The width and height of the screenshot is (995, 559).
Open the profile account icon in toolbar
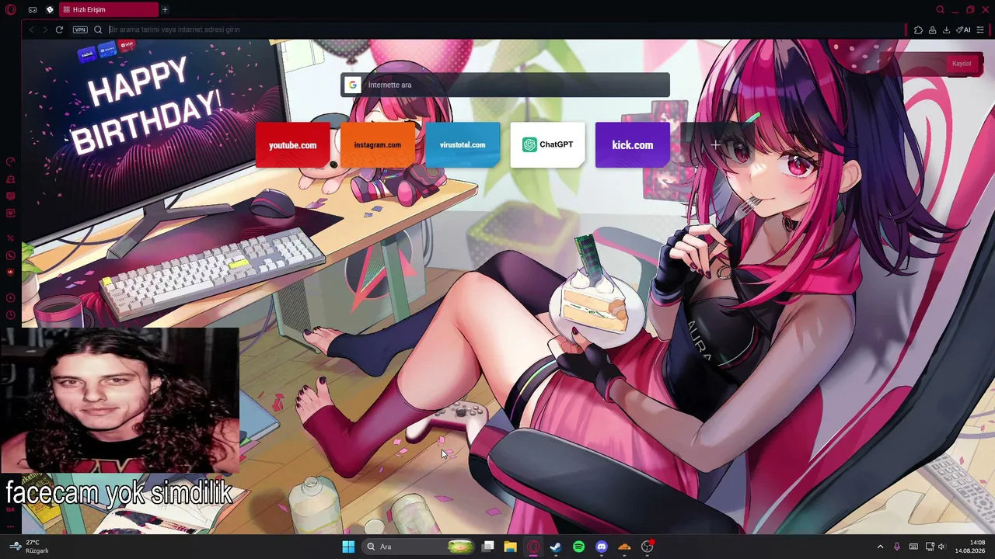(x=932, y=30)
